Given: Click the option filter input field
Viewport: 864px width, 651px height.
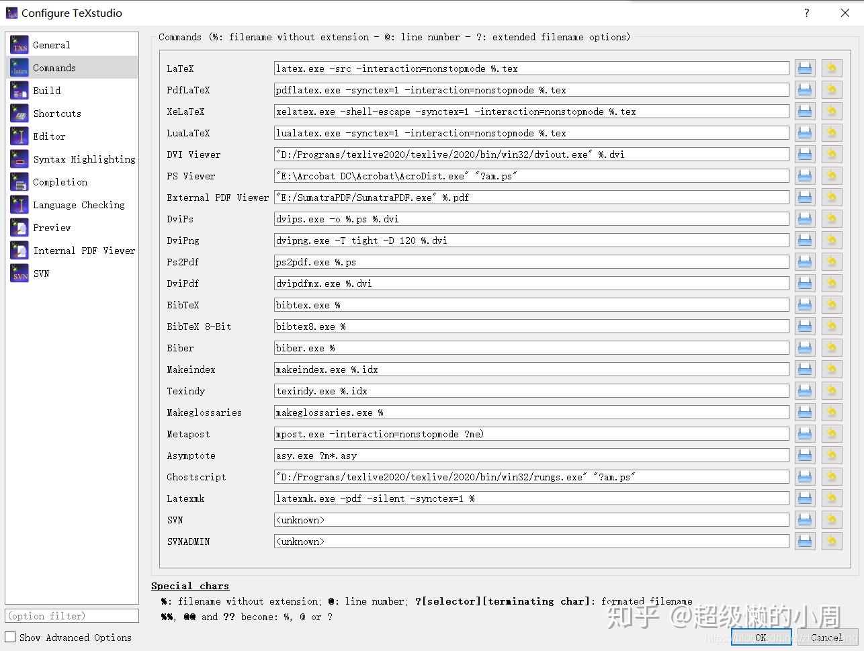Looking at the screenshot, I should (71, 615).
